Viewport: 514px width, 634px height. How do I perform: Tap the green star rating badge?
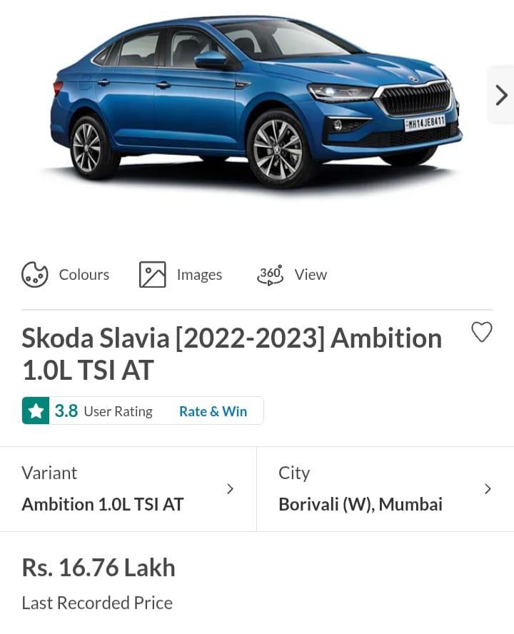click(x=36, y=411)
